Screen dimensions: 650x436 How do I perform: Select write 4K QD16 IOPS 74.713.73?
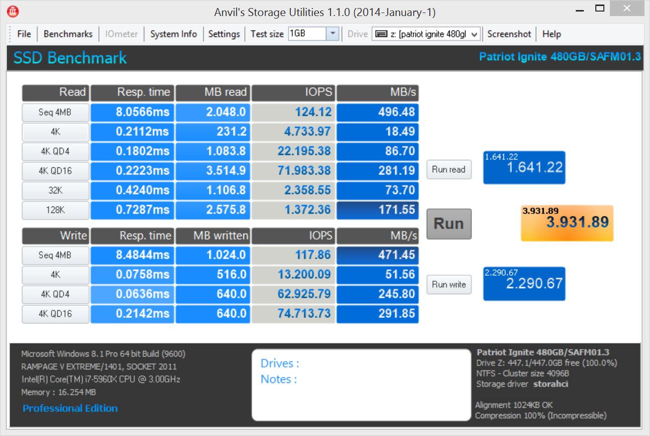[x=293, y=314]
